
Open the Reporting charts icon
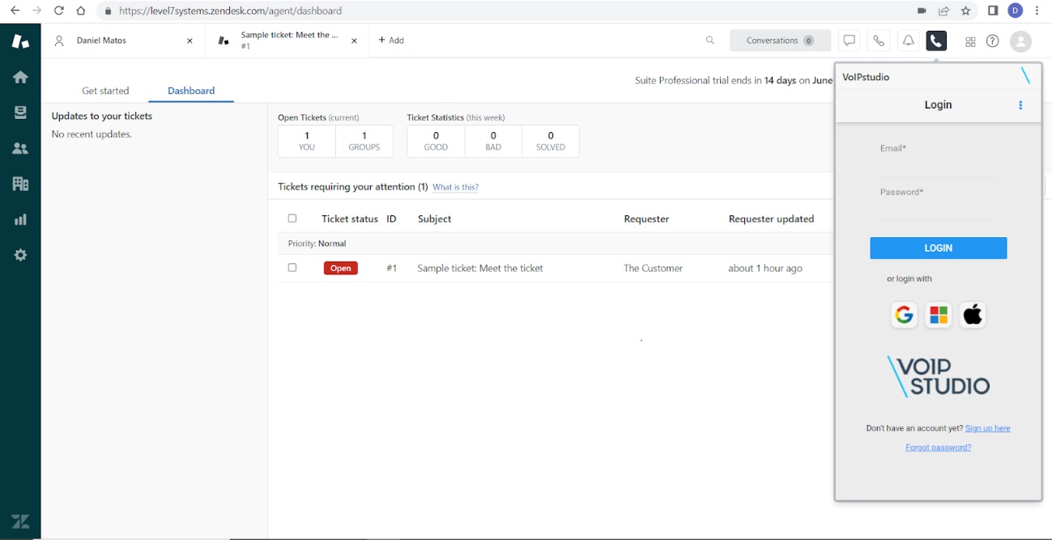(x=21, y=219)
